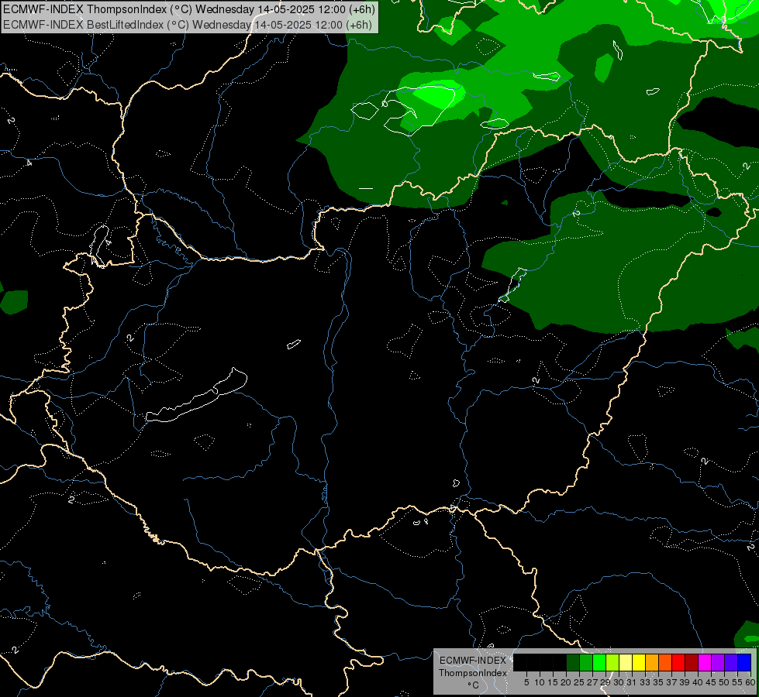Click the legend tick label 40
The width and height of the screenshot is (759, 697).
pos(698,682)
